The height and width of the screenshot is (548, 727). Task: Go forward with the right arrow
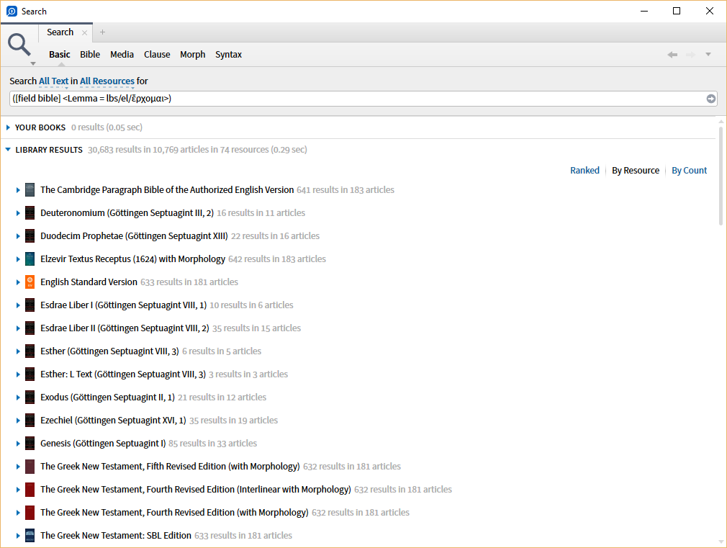point(691,55)
